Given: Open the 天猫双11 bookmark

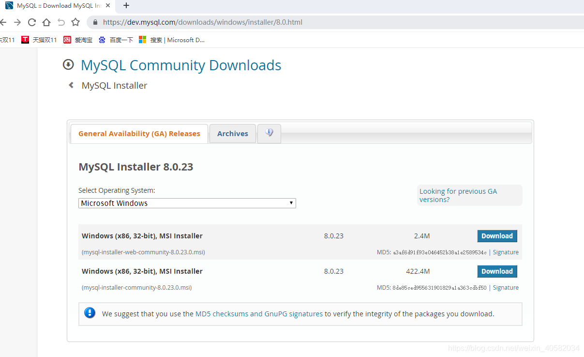Looking at the screenshot, I should [x=39, y=40].
